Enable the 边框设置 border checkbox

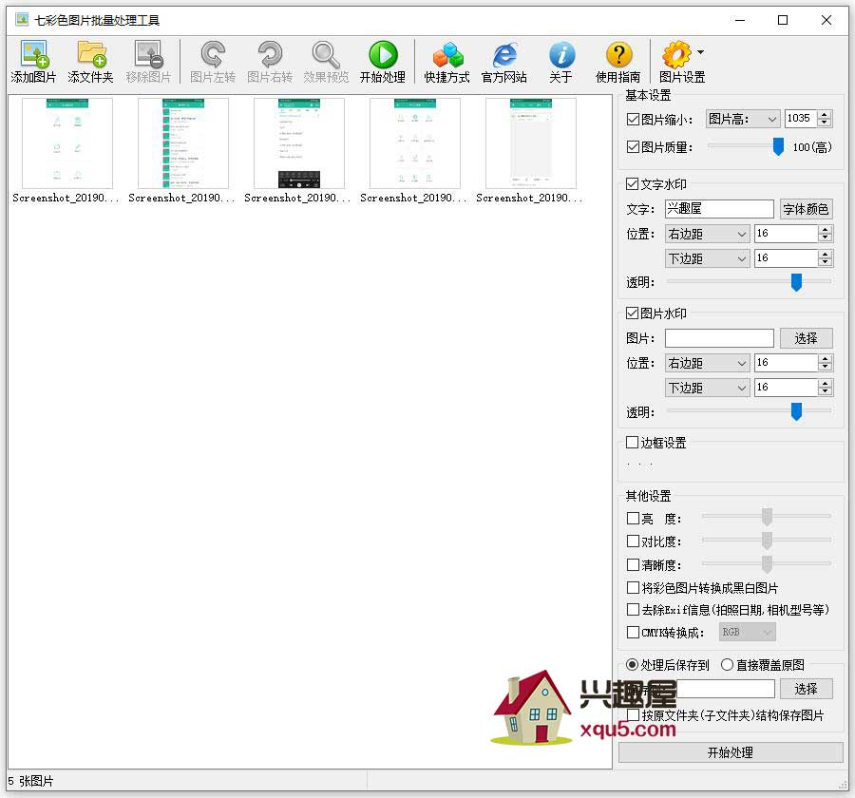point(634,443)
